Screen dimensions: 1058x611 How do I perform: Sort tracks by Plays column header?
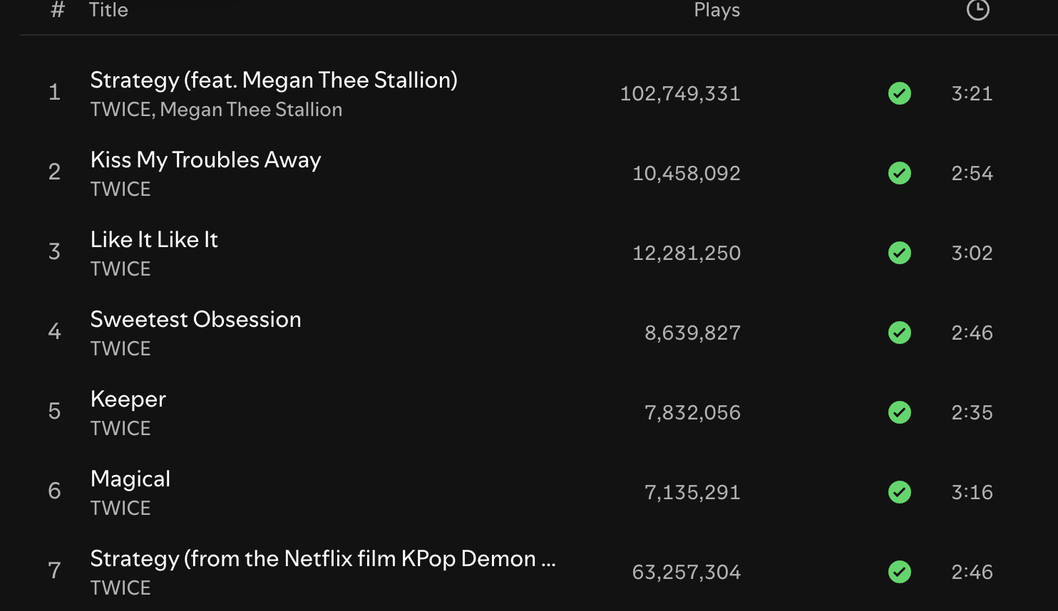coord(717,10)
